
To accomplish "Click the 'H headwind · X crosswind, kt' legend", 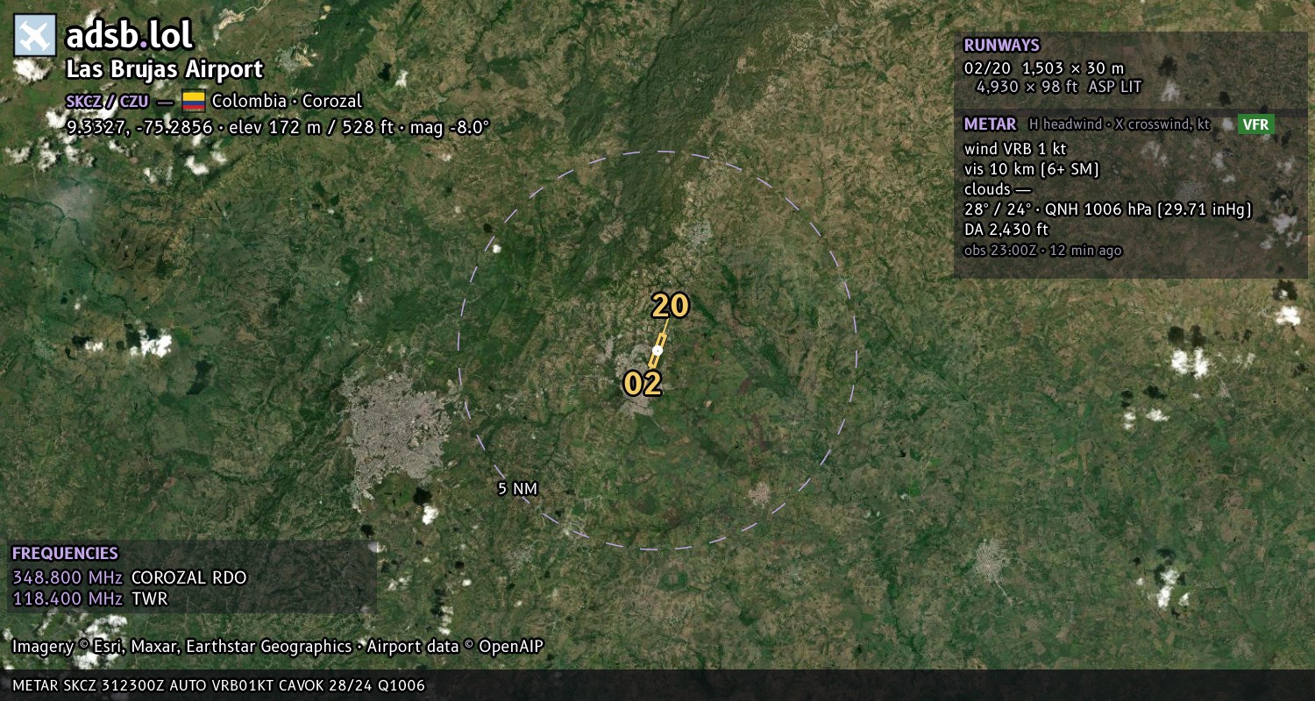I will coord(1120,124).
